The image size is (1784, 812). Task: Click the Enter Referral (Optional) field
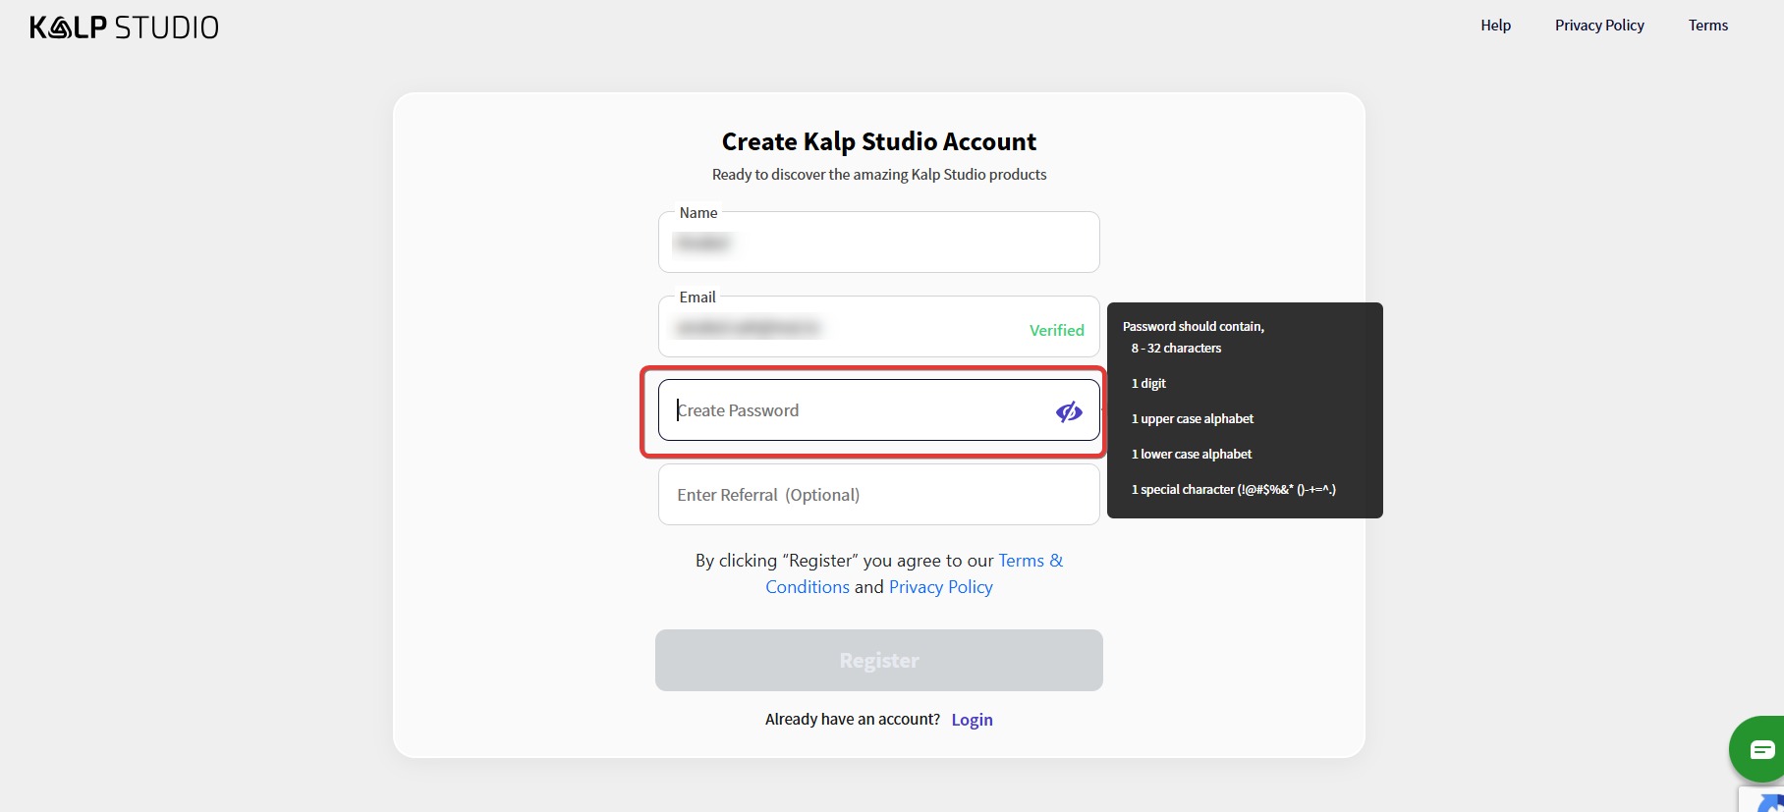[878, 495]
